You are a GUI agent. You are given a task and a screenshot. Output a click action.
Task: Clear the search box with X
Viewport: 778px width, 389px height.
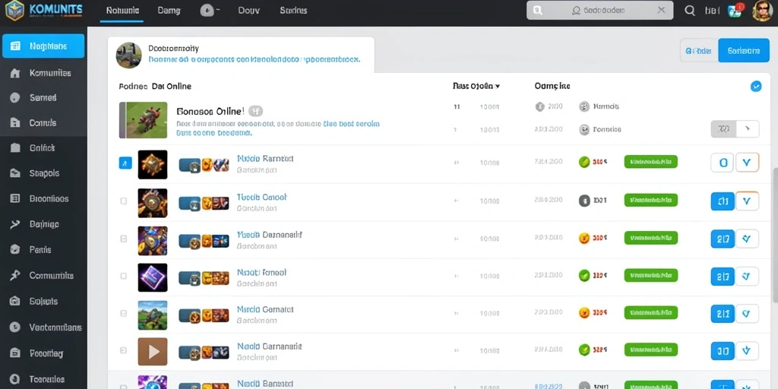tap(661, 10)
